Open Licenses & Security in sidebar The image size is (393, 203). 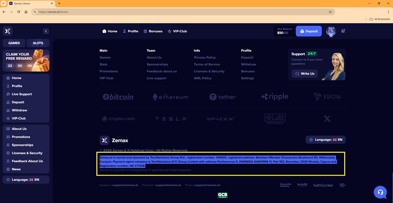pos(27,153)
